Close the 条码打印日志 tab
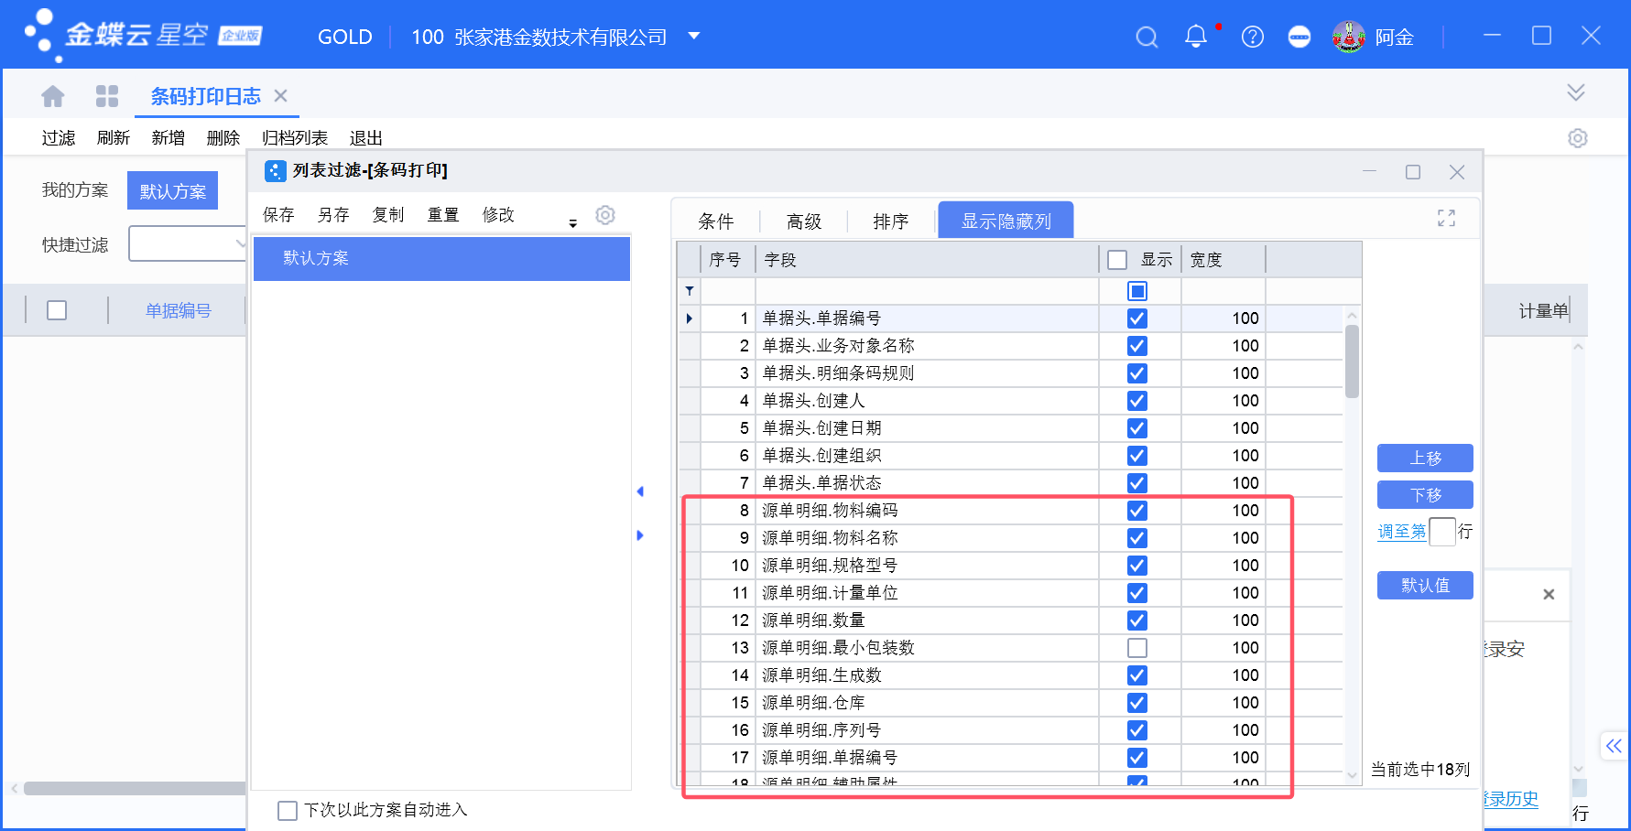Screen dimensions: 1631x831 coord(281,95)
